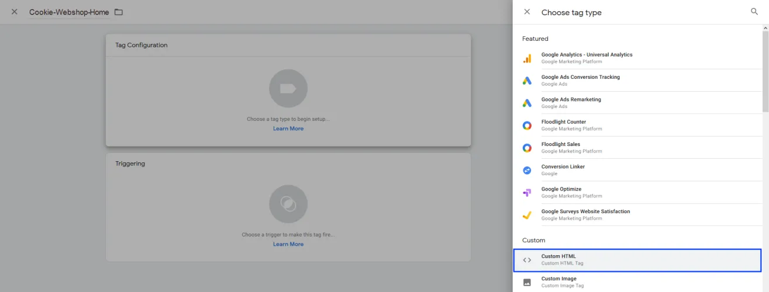Viewport: 769px width, 292px height.
Task: Choose Google Ads Conversion Tracking icon
Action: click(527, 81)
